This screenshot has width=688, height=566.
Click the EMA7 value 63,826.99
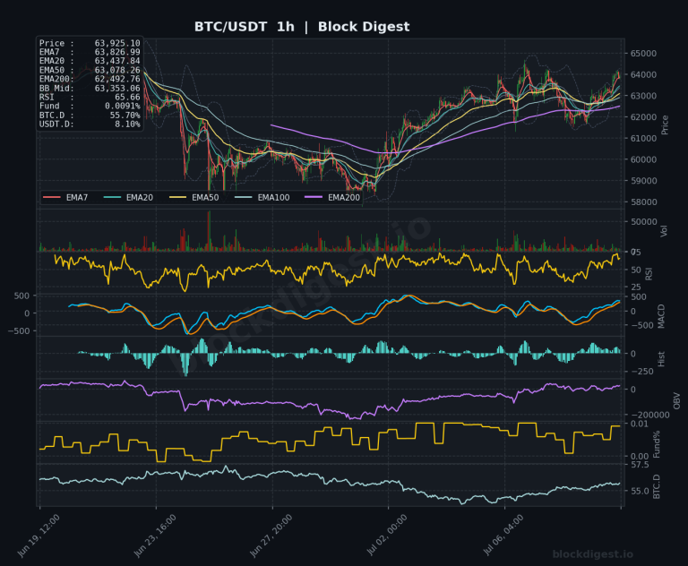(117, 52)
